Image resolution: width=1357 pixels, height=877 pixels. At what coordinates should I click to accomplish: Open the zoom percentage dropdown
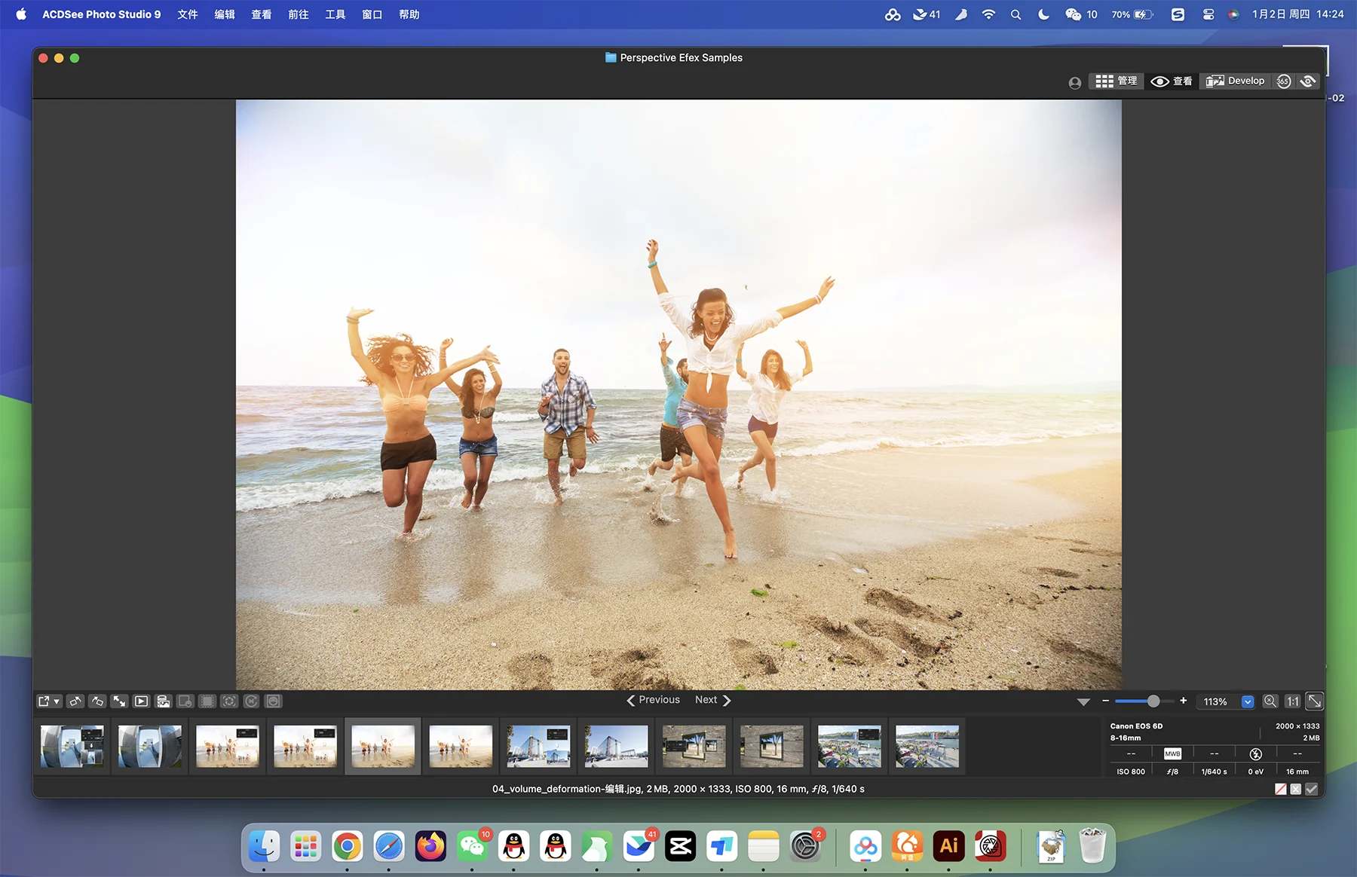(1248, 701)
